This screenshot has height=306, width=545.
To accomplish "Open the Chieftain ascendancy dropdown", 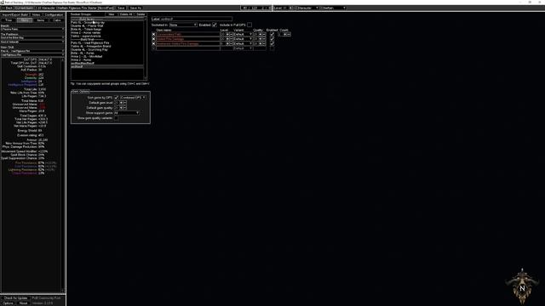I will 333,8.
